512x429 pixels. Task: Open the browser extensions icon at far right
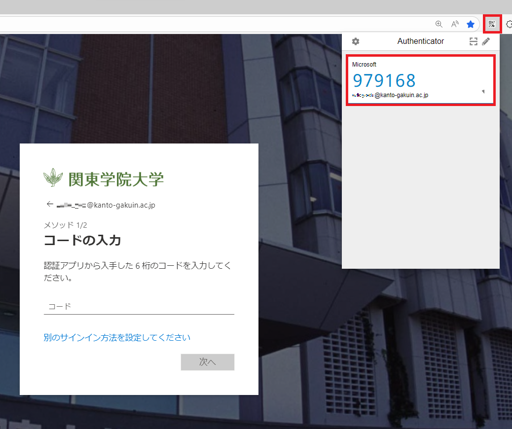509,24
